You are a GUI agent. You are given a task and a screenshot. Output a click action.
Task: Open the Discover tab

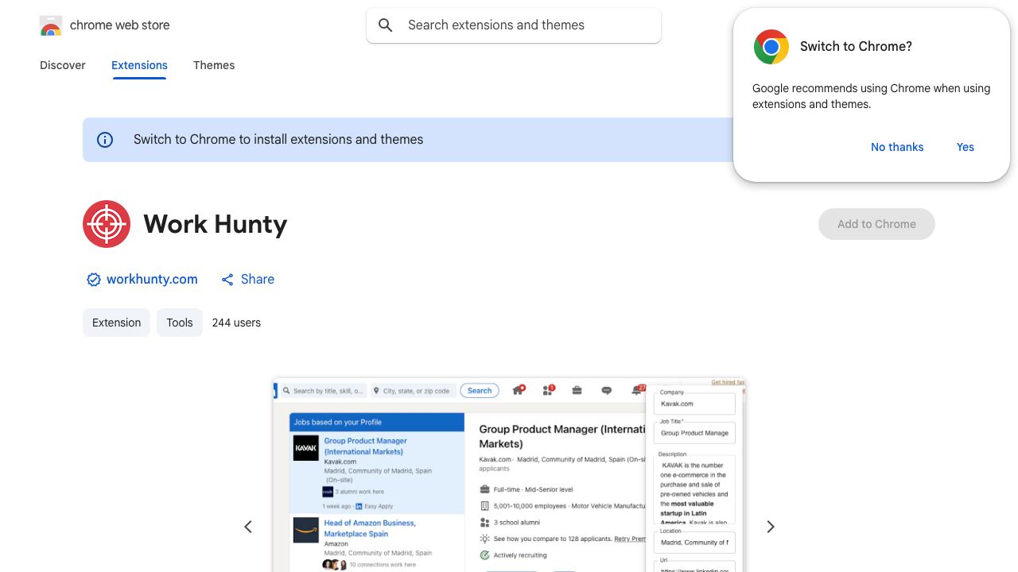coord(63,65)
